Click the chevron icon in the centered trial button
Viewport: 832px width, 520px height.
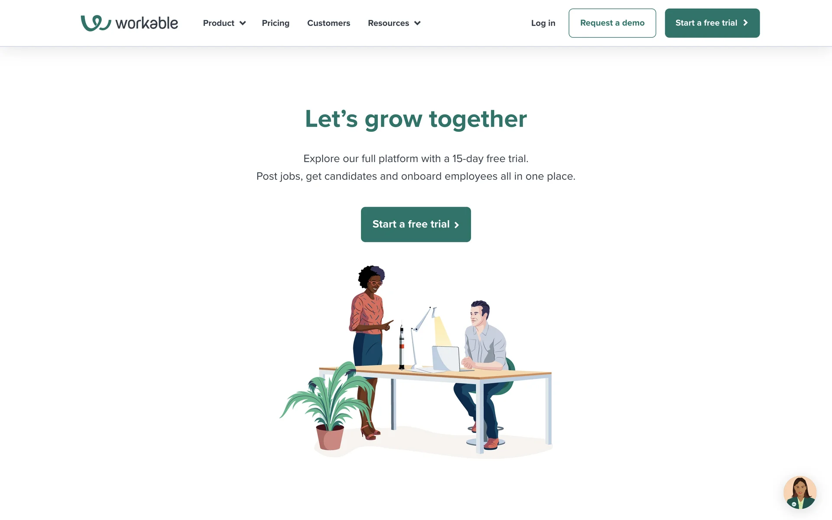(456, 225)
